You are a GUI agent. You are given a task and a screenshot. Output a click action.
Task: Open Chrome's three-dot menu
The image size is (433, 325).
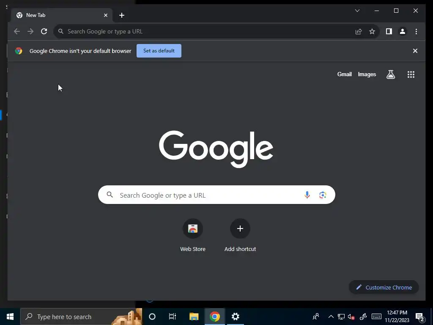click(416, 31)
